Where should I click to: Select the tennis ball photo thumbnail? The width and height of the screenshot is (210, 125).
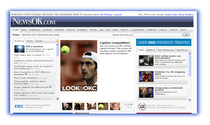(103, 106)
